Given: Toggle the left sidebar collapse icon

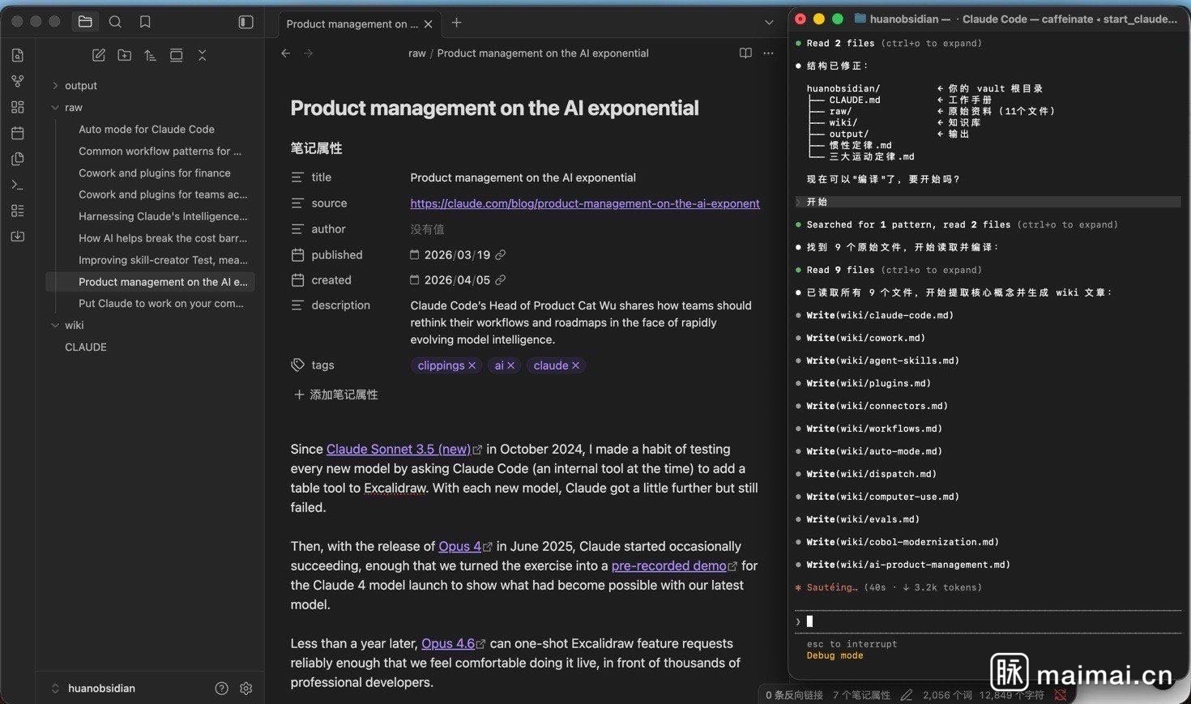Looking at the screenshot, I should pyautogui.click(x=246, y=22).
